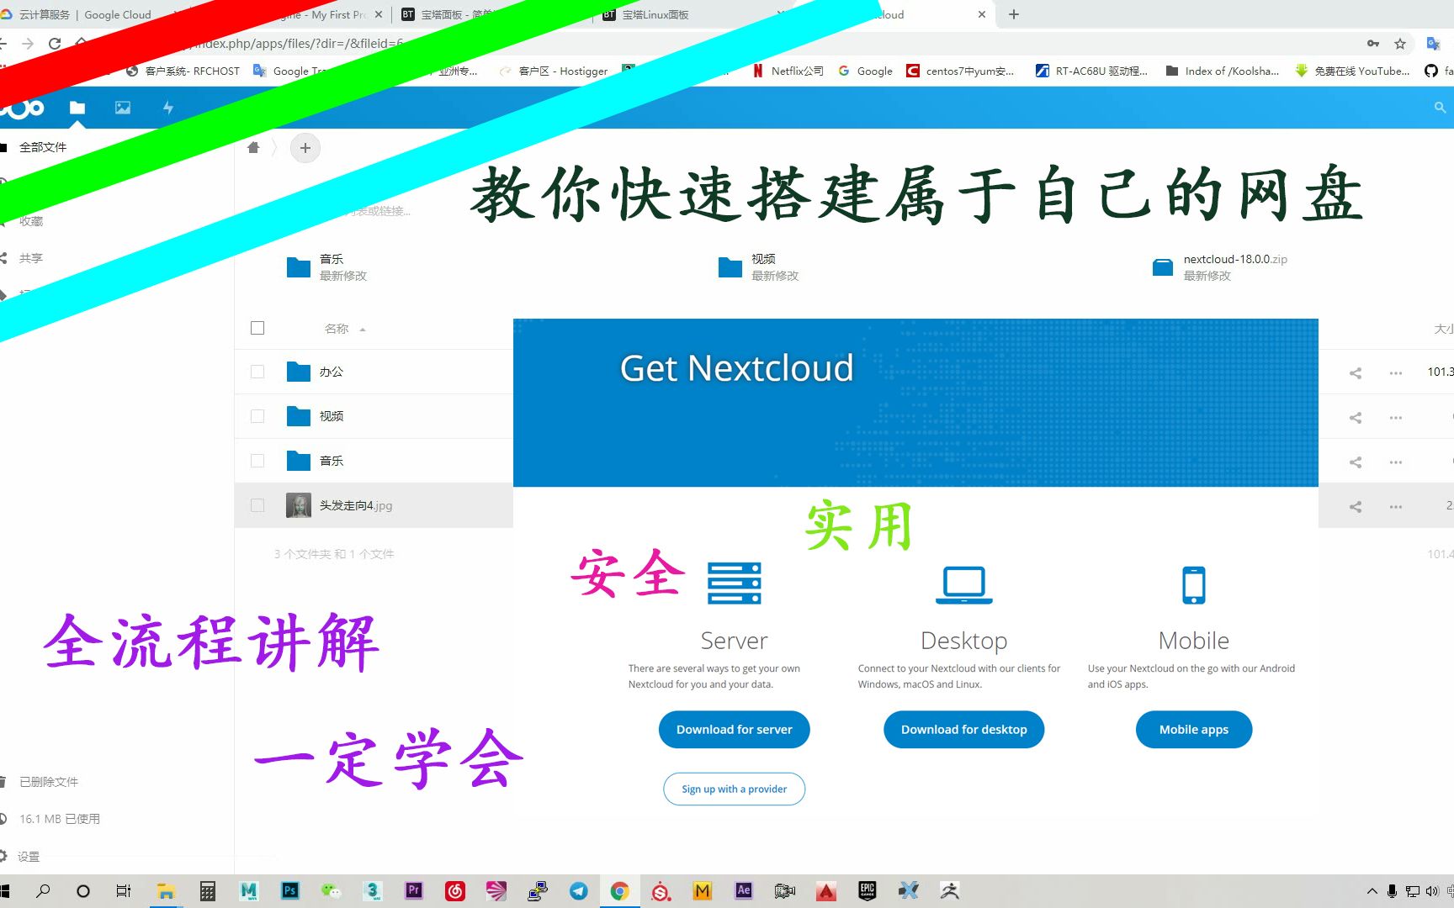
Task: Open more actions menu for 办公 folder
Action: point(1396,372)
